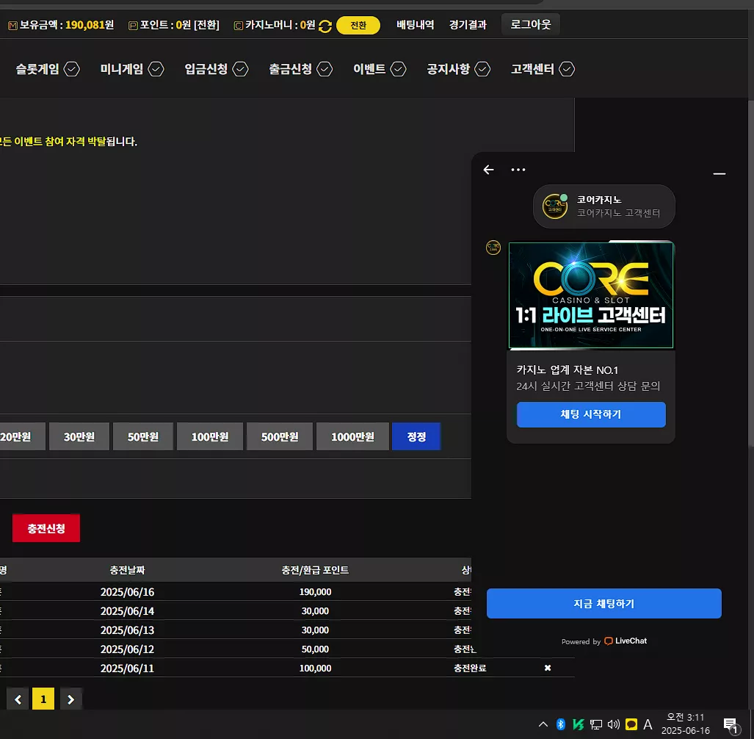Click the KakaoTalk yellow tray icon
This screenshot has width=754, height=739.
coord(631,724)
